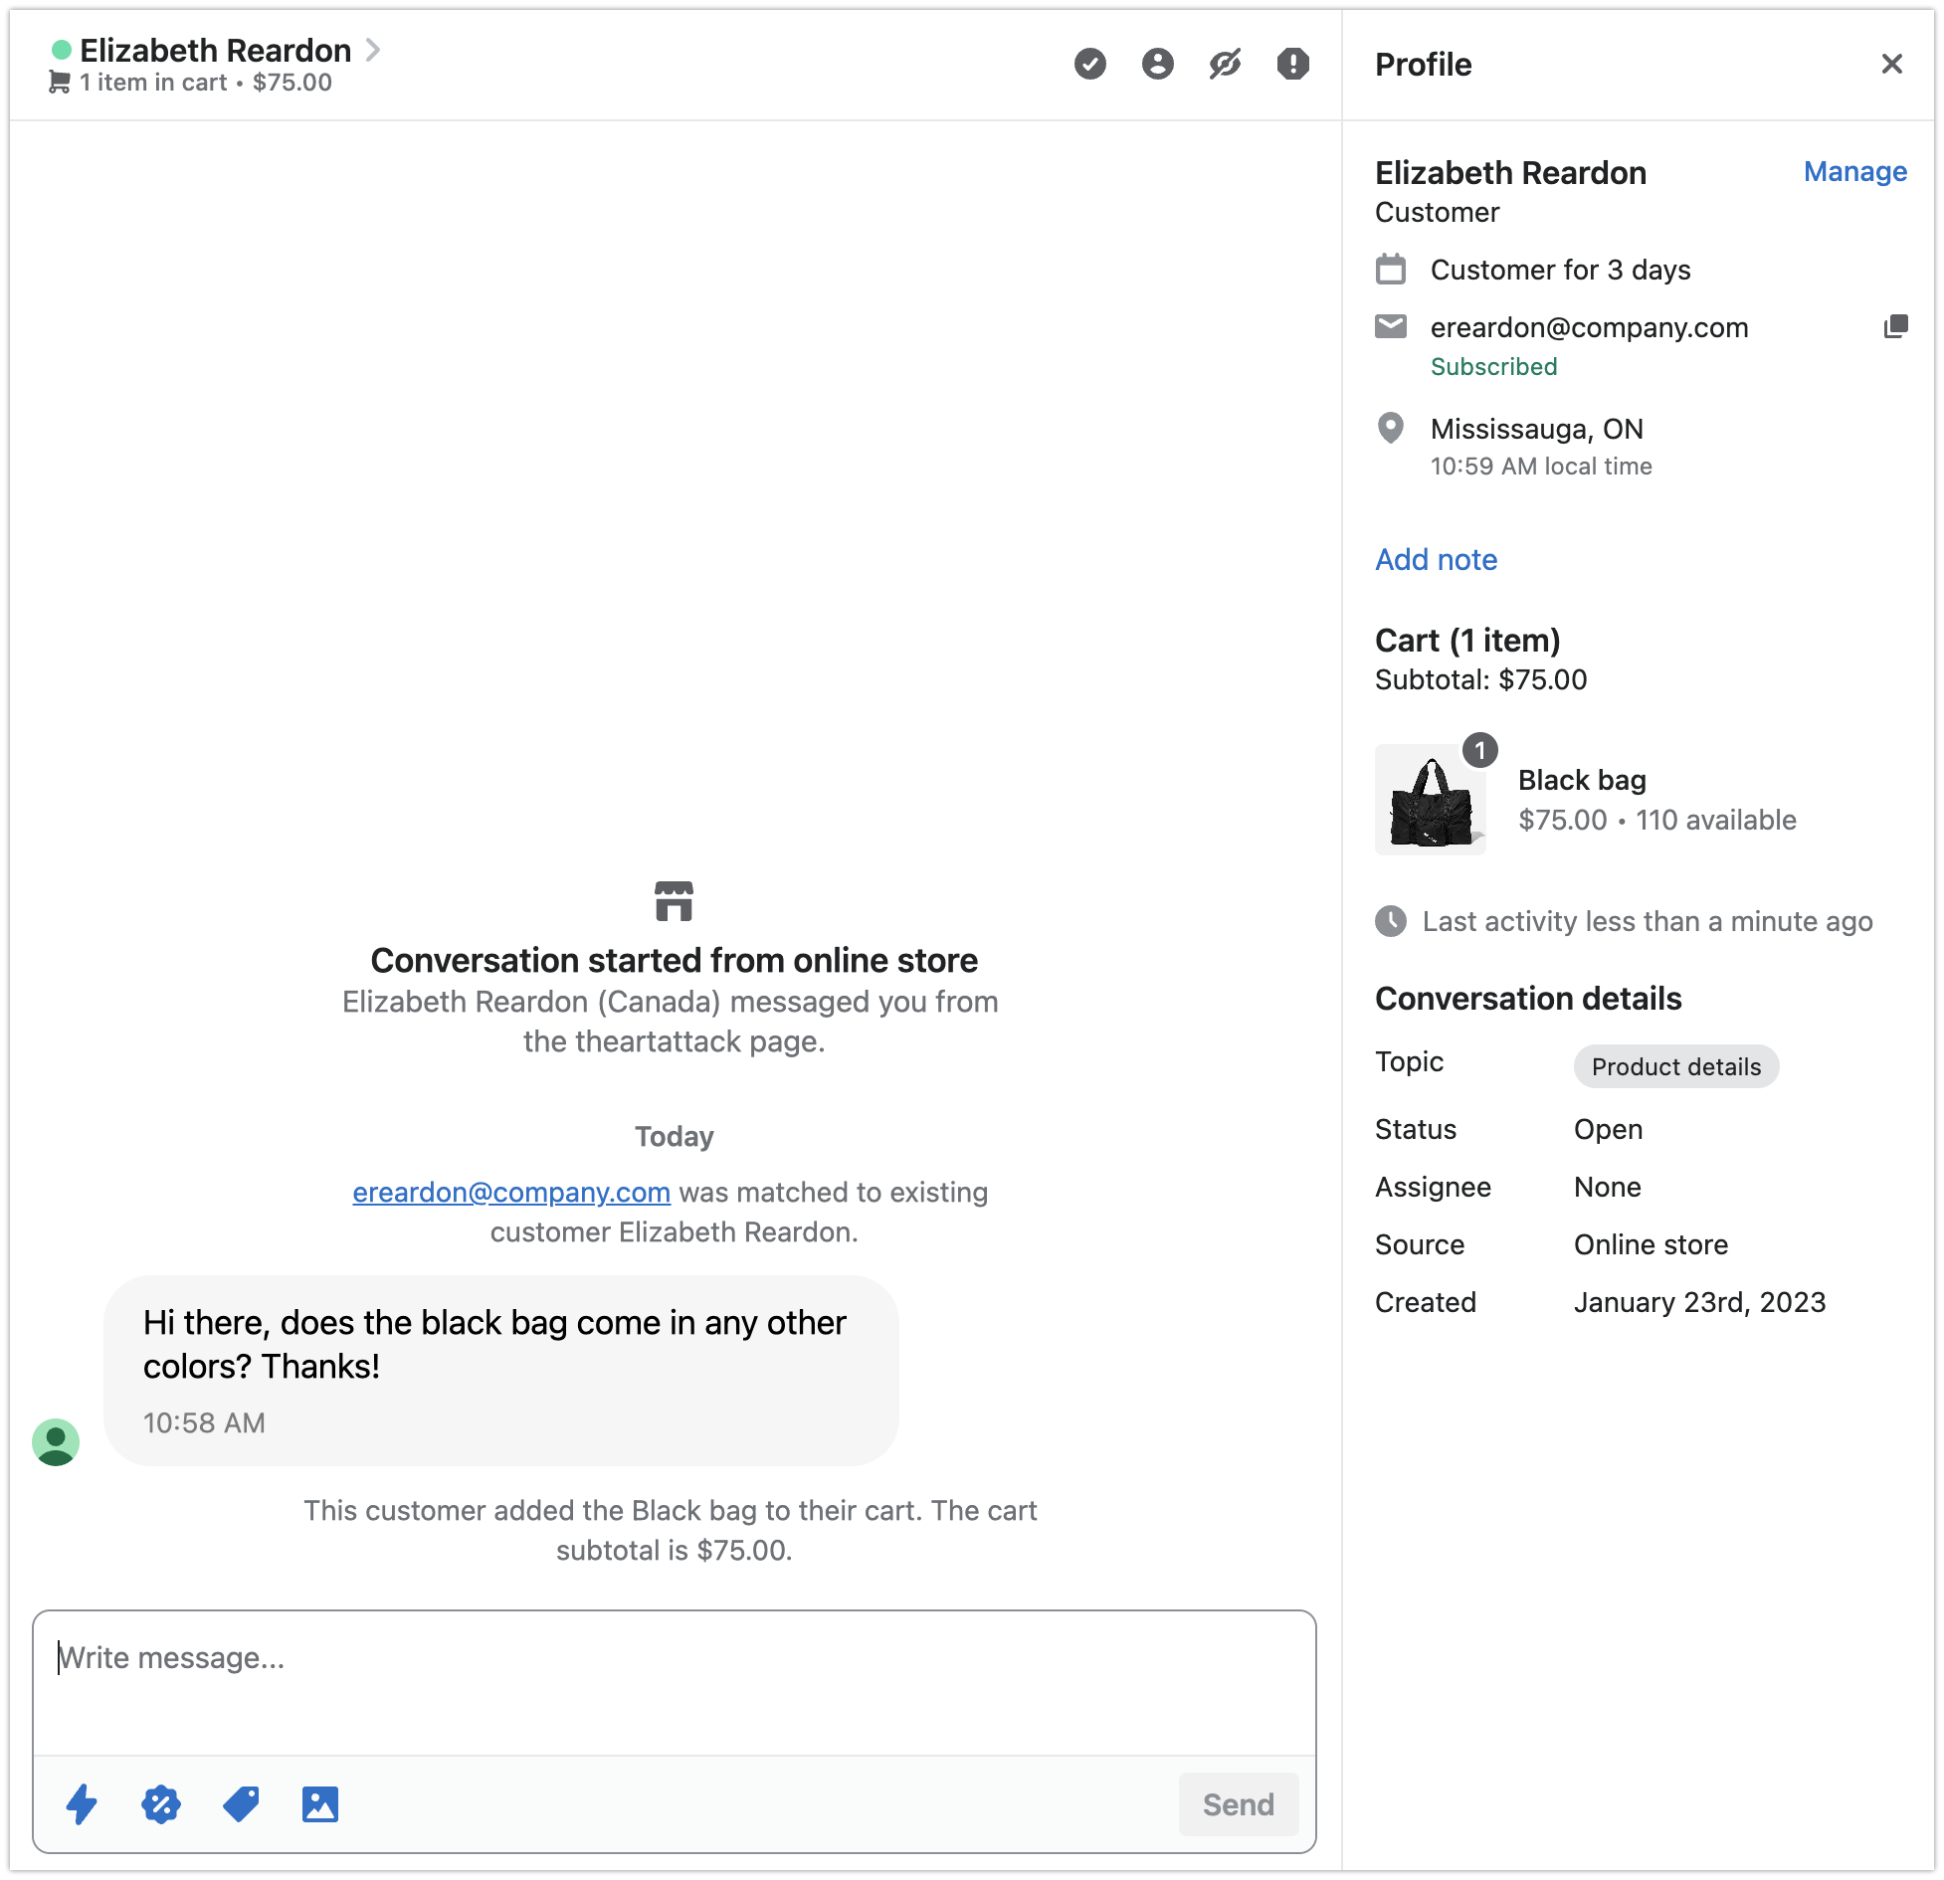
Task: Click the Write message text field
Action: (674, 1681)
